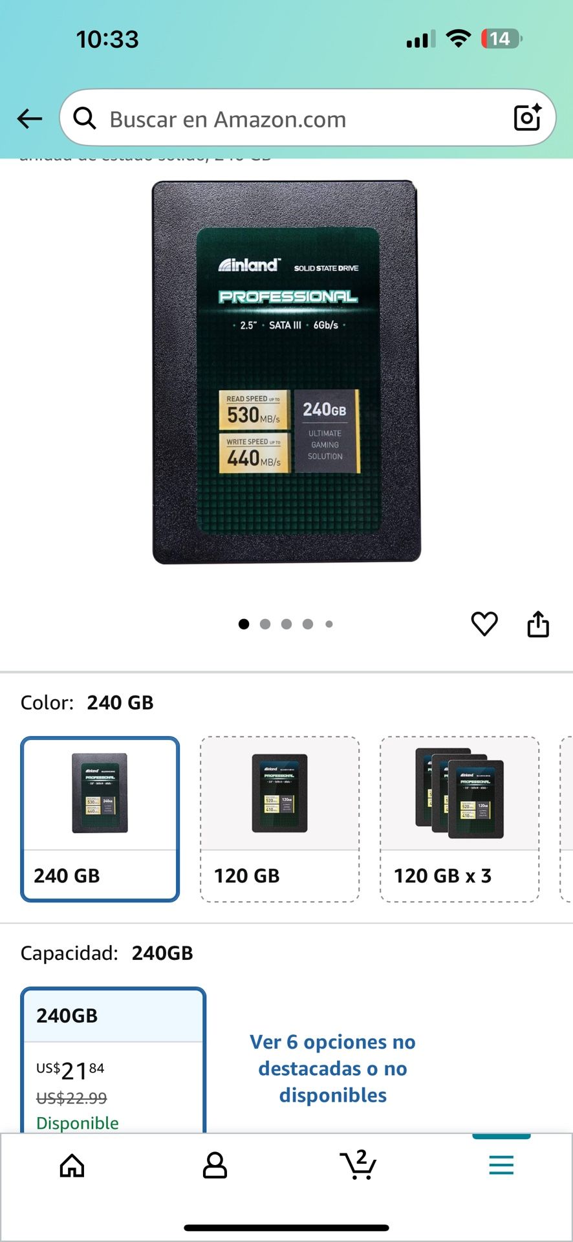This screenshot has width=573, height=1242.
Task: Tap the back arrow icon
Action: 29,118
